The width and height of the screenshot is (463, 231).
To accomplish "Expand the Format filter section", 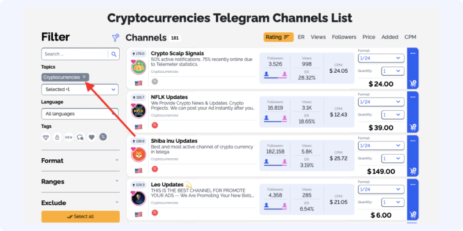I will point(80,161).
